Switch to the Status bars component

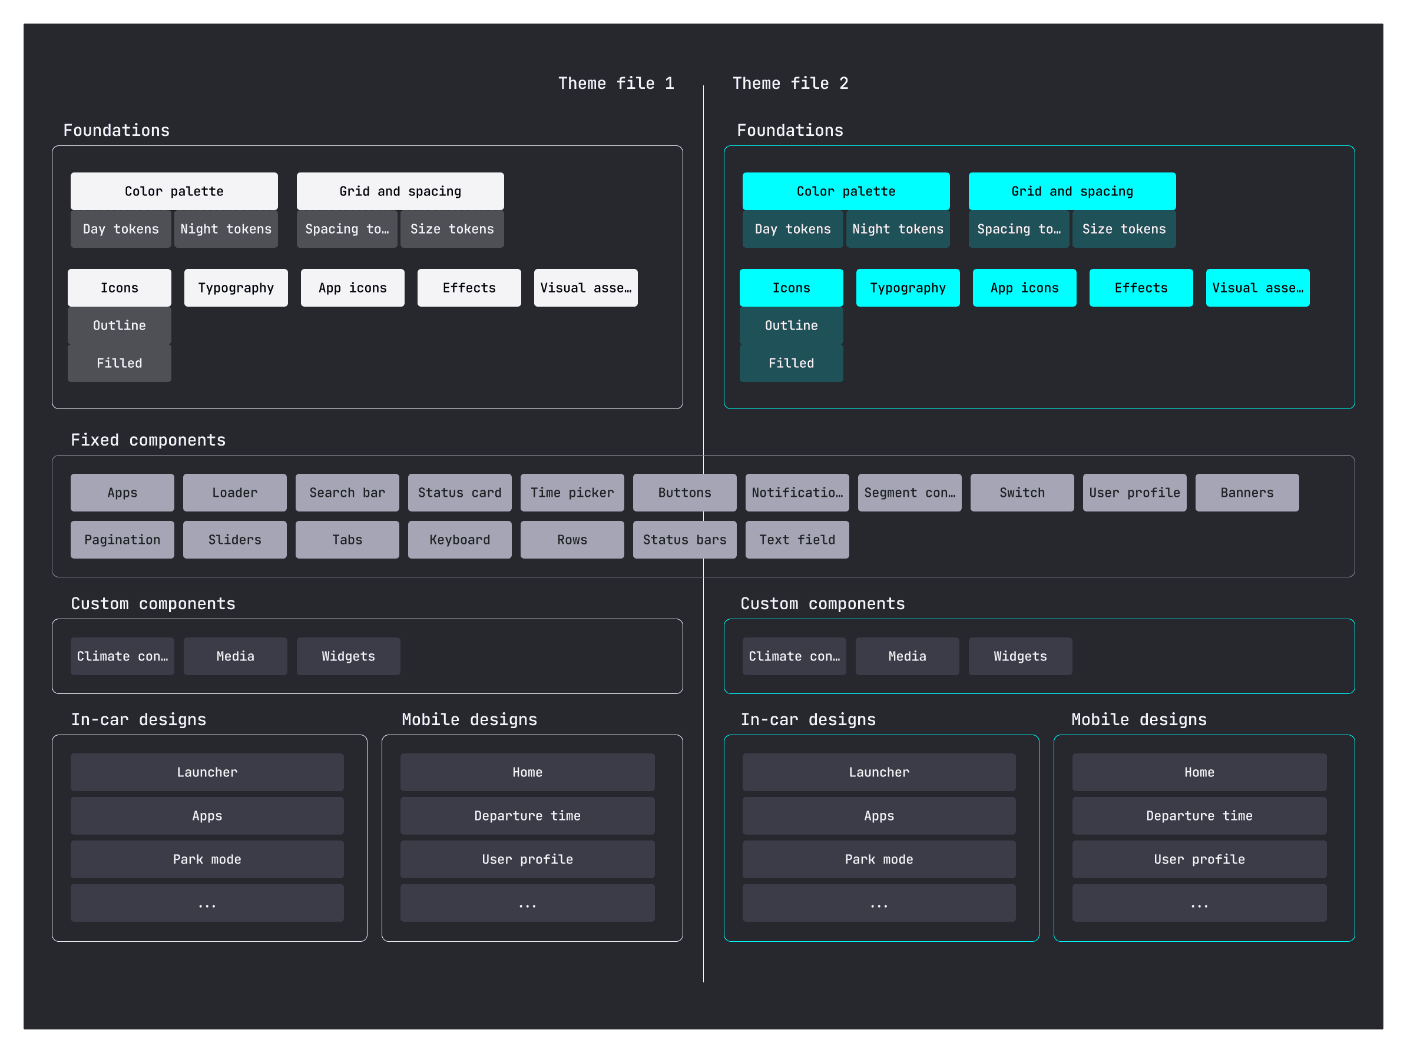684,539
